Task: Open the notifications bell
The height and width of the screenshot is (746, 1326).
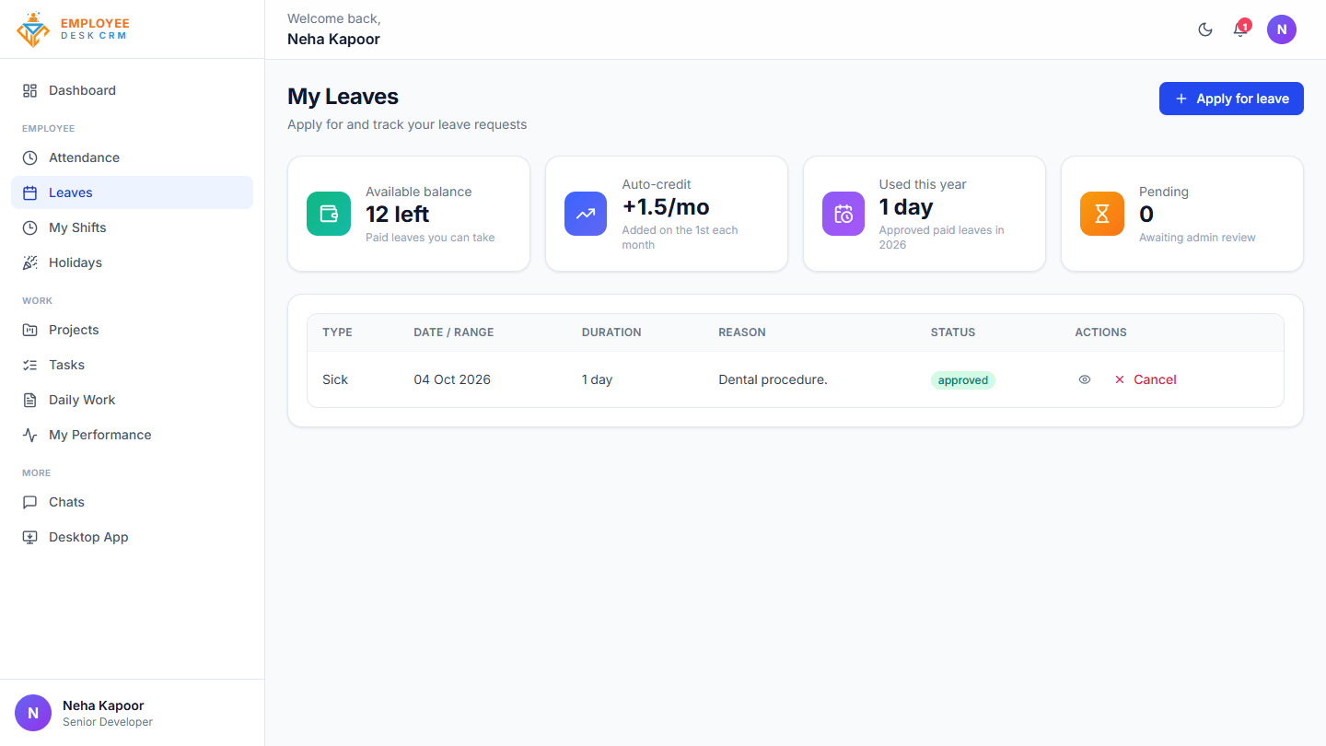Action: click(1240, 29)
